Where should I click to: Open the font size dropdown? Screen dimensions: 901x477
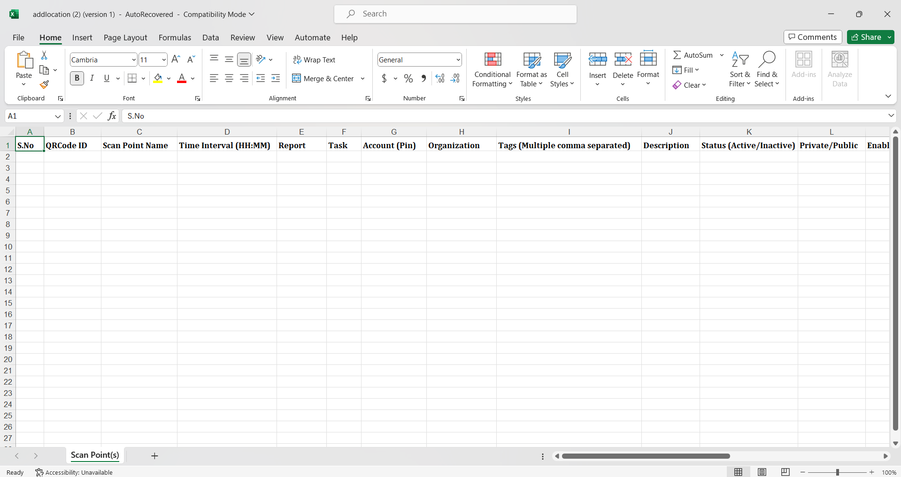coord(164,60)
